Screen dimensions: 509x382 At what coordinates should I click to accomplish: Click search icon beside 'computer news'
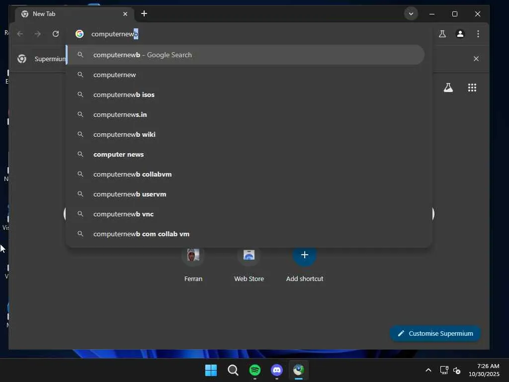80,154
